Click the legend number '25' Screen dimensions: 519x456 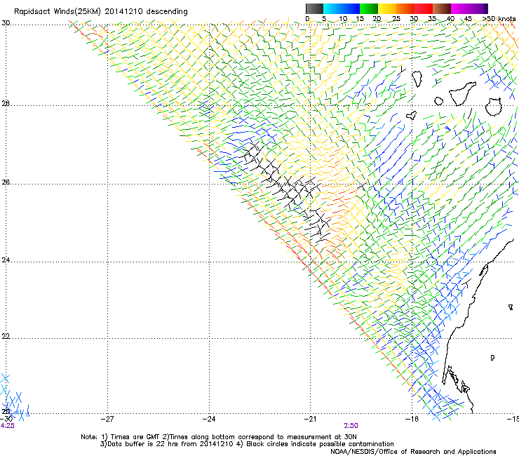point(396,19)
